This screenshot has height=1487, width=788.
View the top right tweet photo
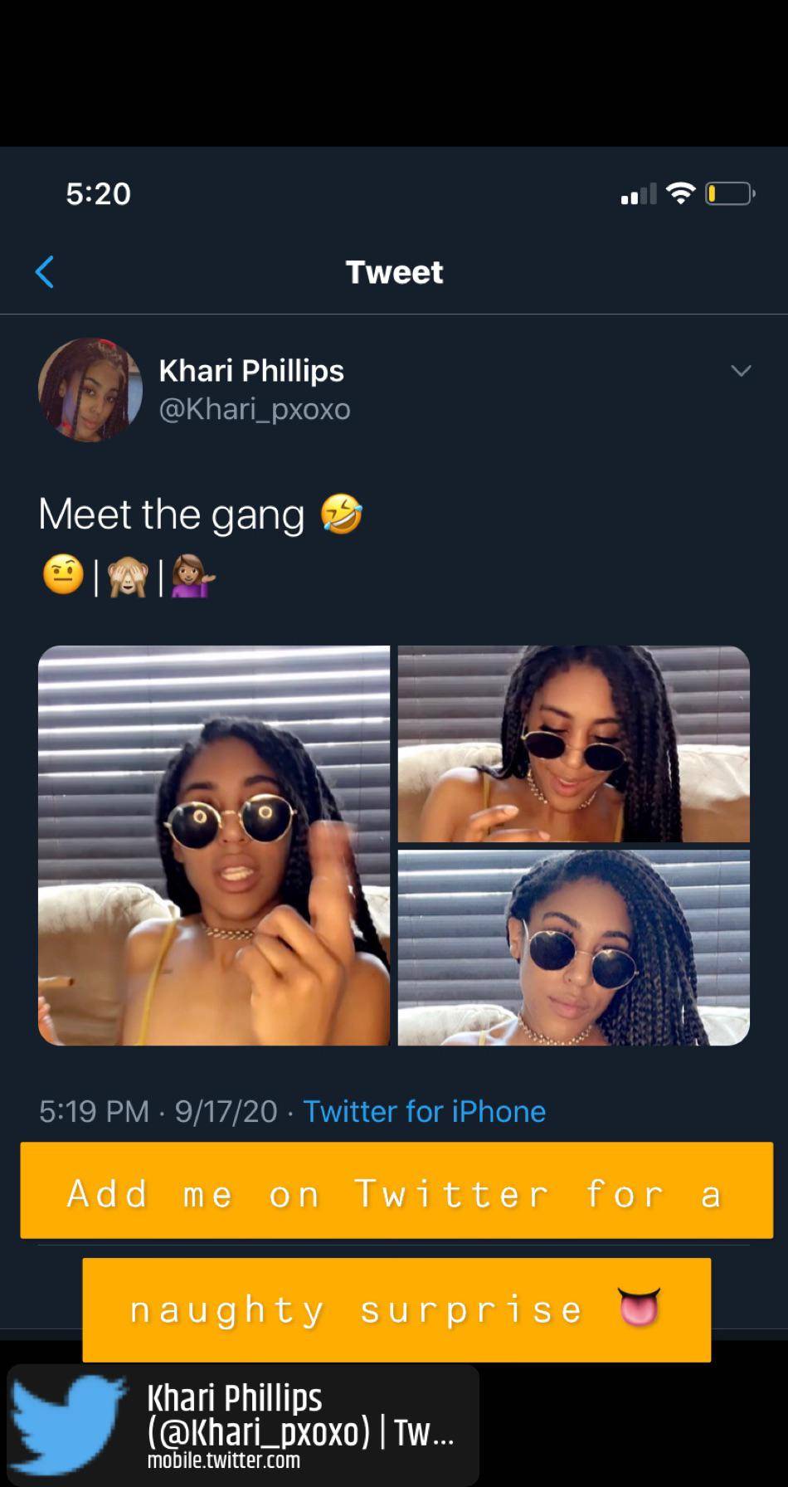pos(574,743)
